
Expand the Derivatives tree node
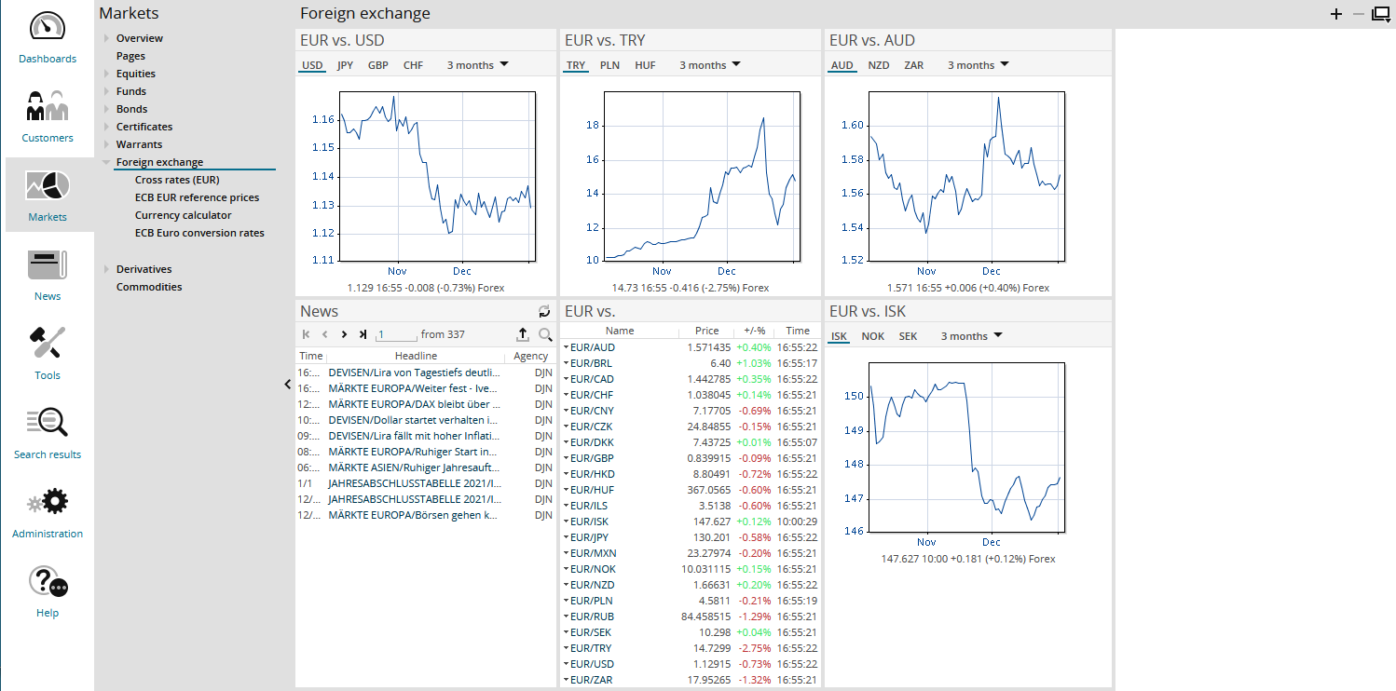(107, 269)
